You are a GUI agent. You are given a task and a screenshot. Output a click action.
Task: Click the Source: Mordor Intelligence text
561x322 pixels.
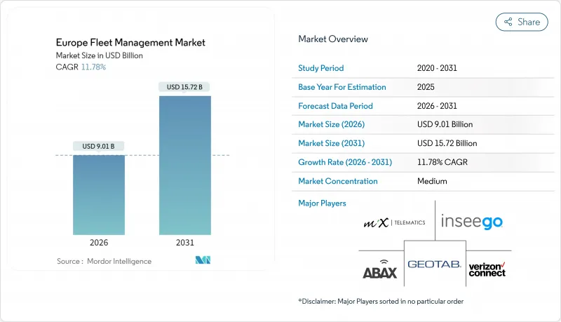click(x=104, y=261)
